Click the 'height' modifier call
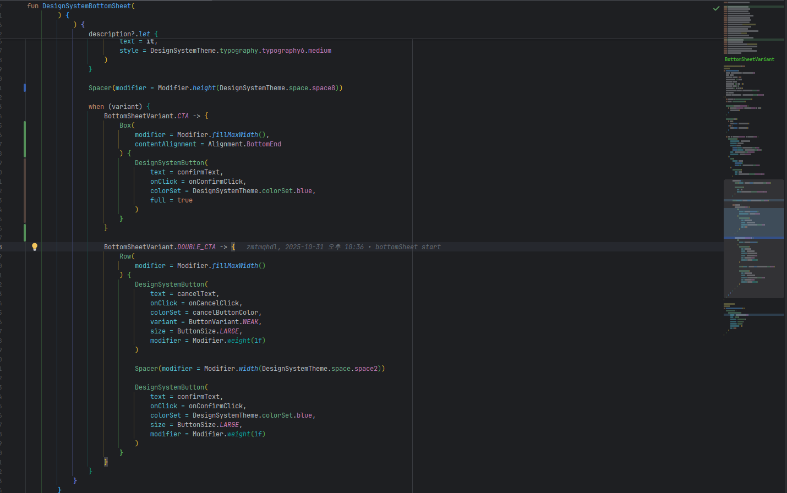This screenshot has height=493, width=787. tap(204, 88)
